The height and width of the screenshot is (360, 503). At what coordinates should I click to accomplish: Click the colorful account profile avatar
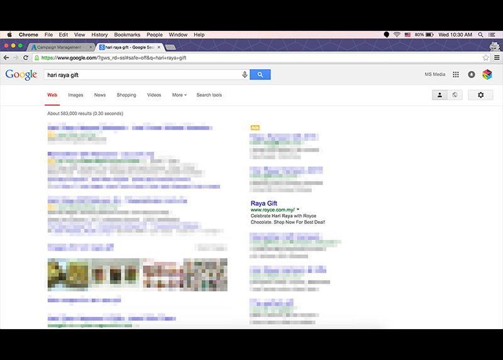pos(487,74)
